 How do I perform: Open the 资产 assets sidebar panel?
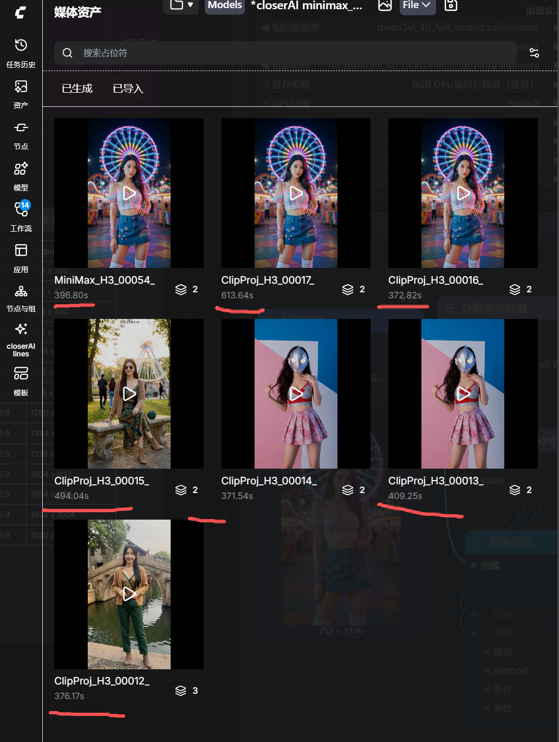(21, 94)
